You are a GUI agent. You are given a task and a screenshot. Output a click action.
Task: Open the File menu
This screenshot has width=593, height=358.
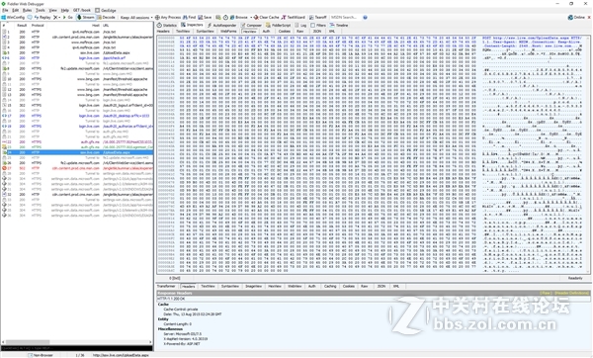[x=5, y=10]
